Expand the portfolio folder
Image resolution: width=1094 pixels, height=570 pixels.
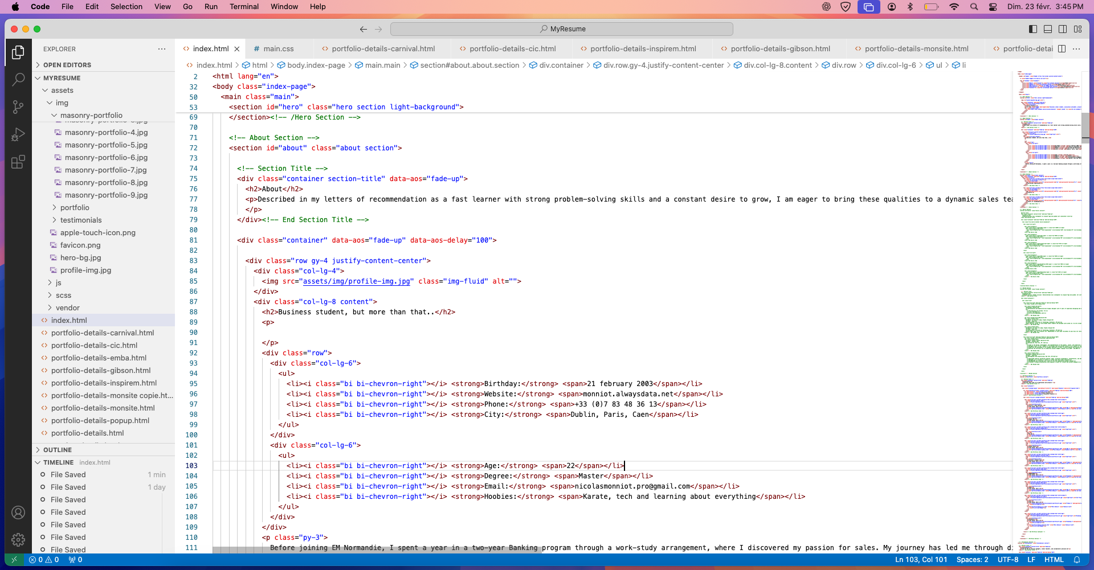[75, 208]
